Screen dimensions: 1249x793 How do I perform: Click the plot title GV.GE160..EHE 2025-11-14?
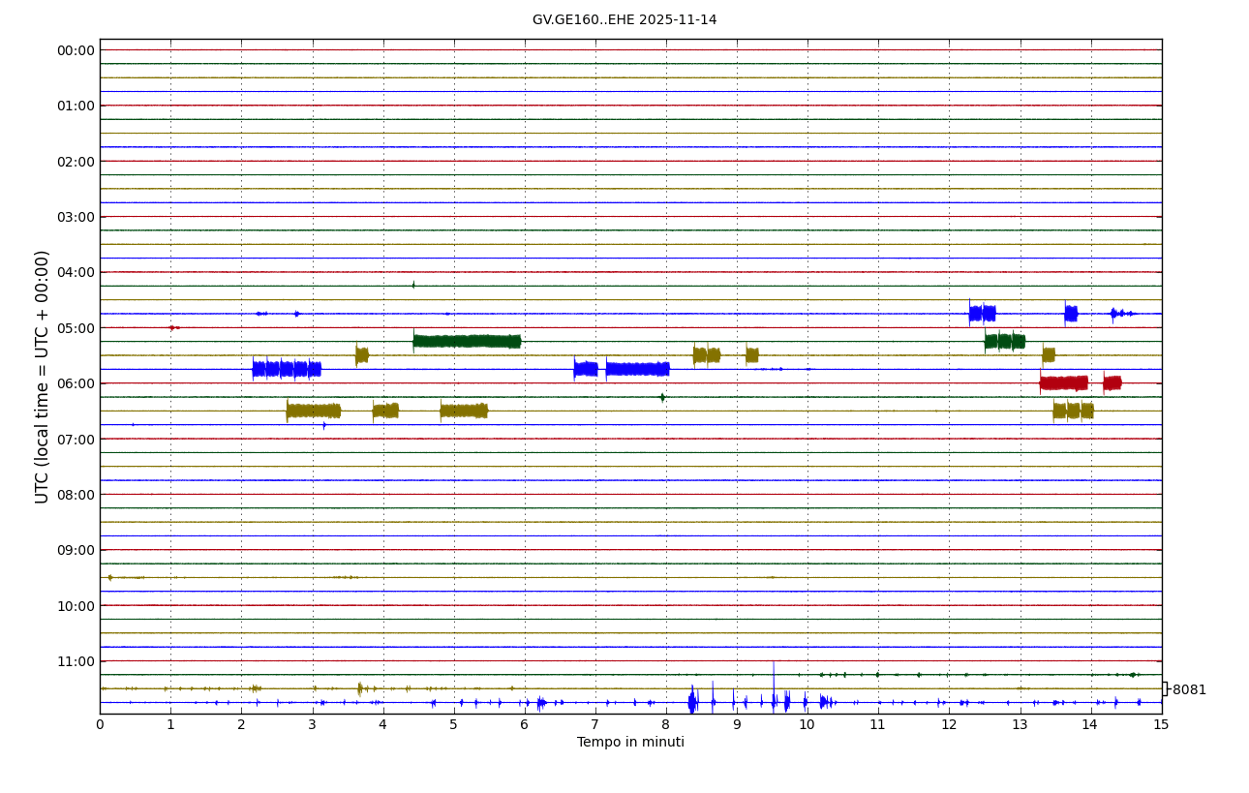[x=624, y=20]
